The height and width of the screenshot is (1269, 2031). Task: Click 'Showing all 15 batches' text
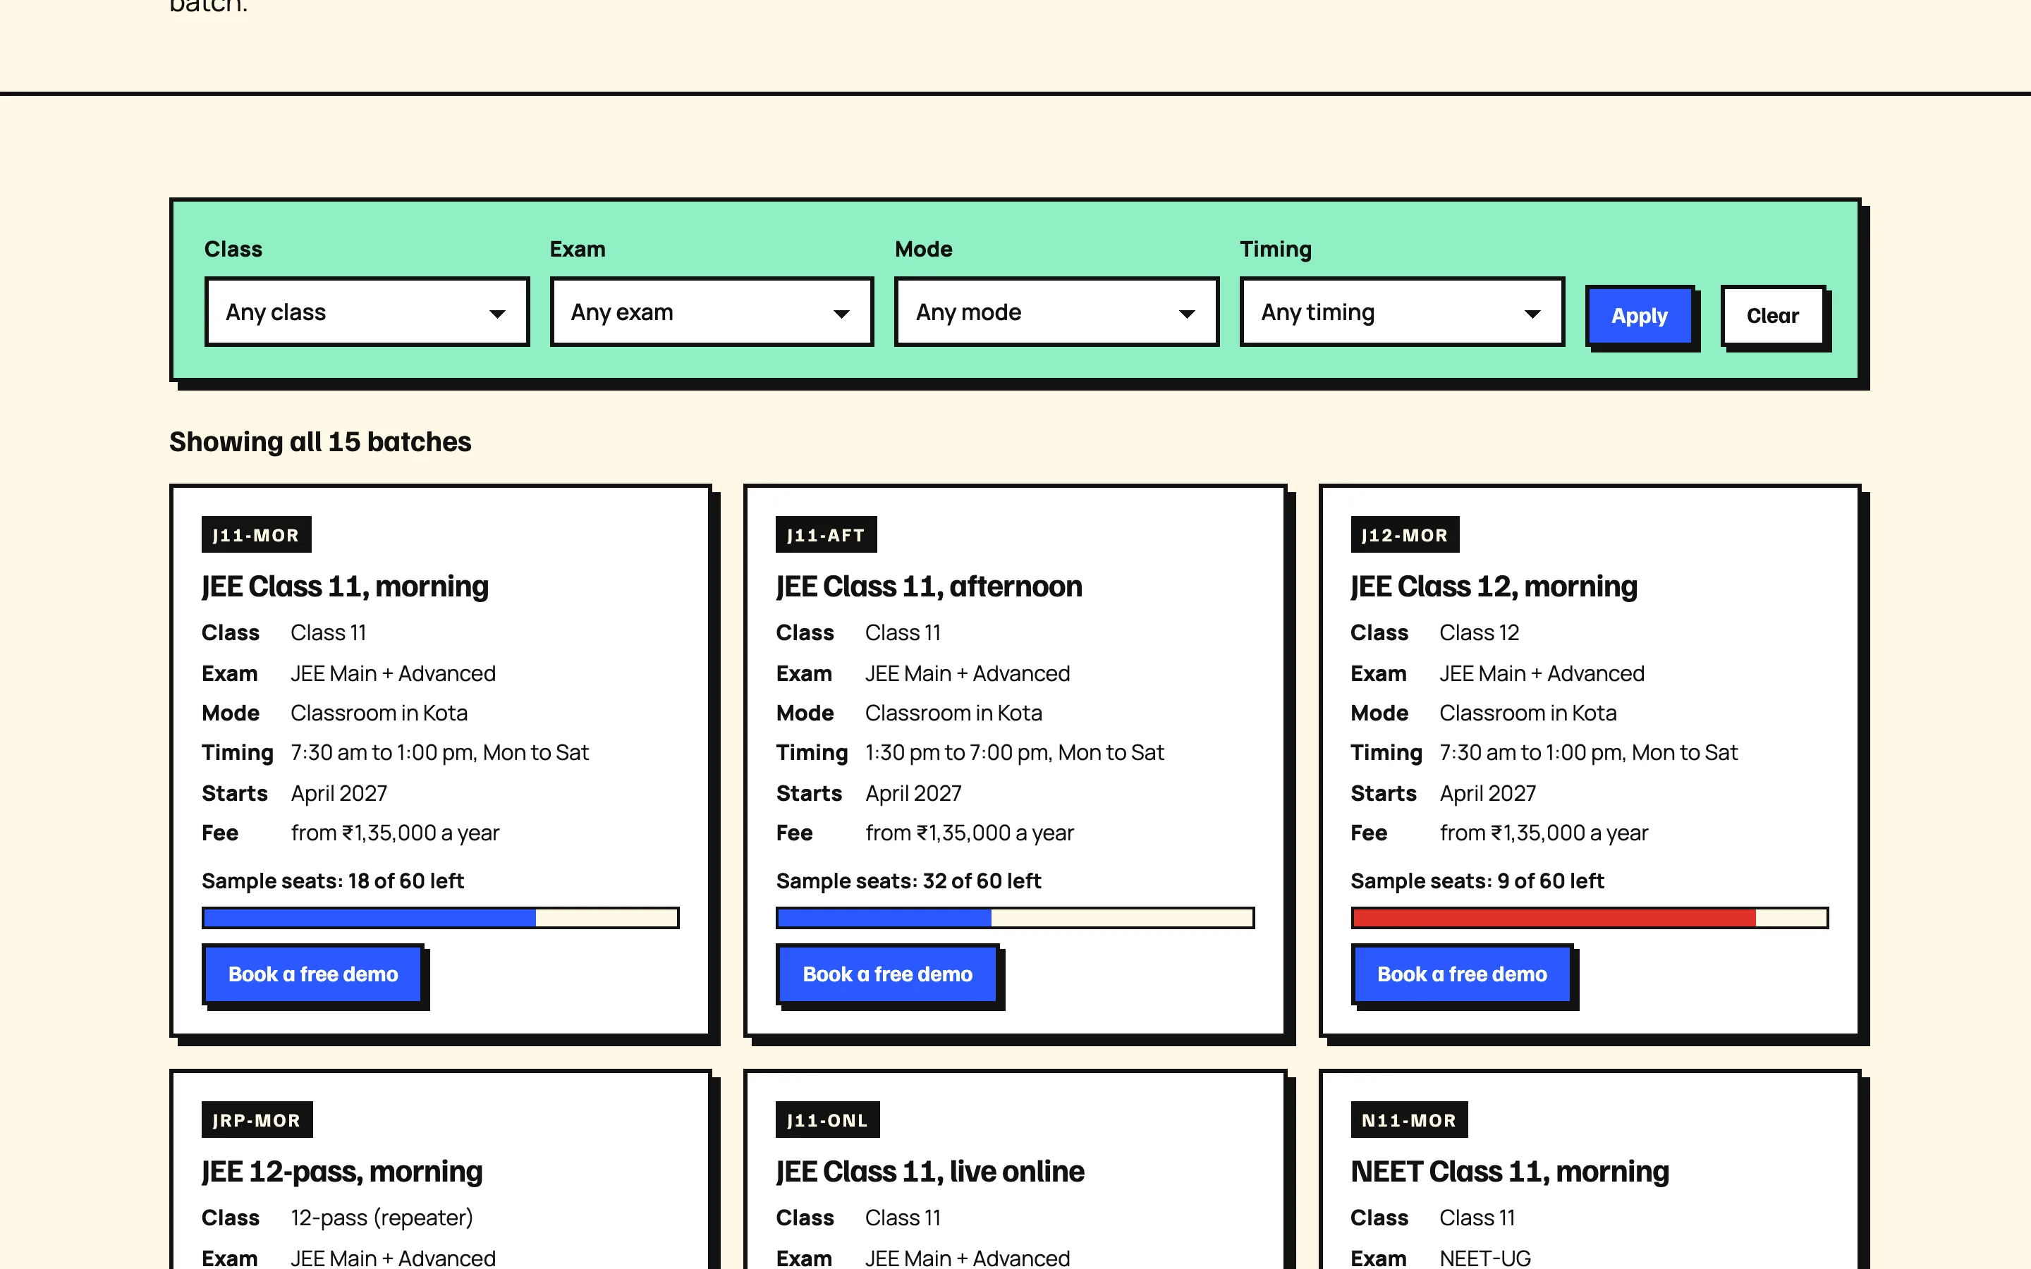point(321,441)
